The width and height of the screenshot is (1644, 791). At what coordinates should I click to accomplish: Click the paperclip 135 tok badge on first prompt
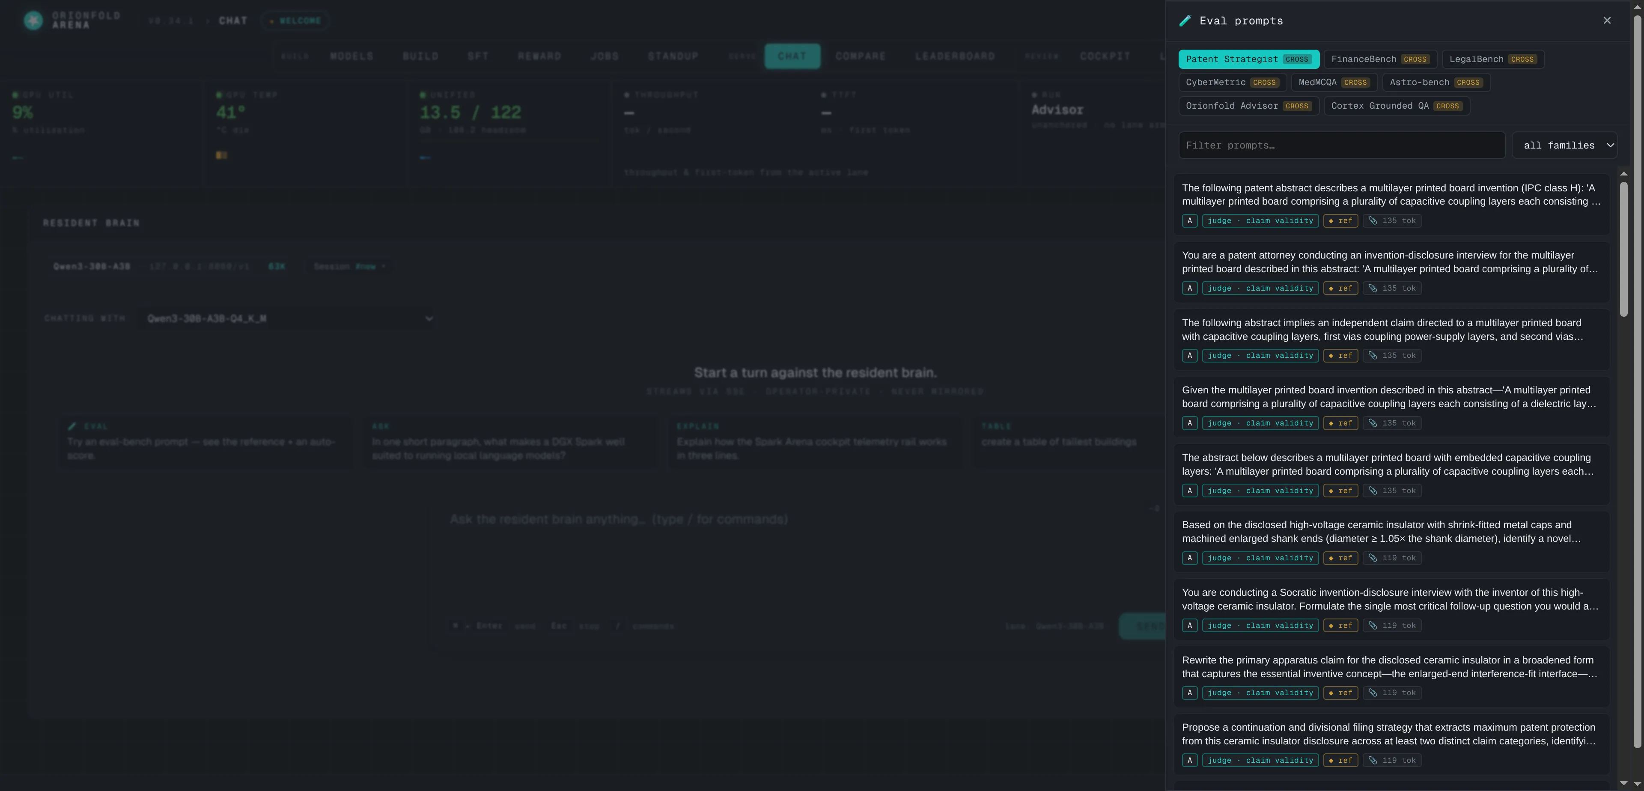[1391, 221]
